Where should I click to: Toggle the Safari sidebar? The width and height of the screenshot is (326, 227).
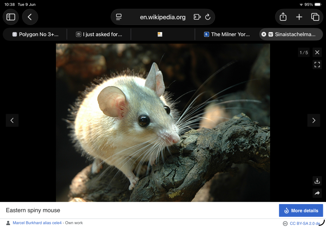(11, 17)
